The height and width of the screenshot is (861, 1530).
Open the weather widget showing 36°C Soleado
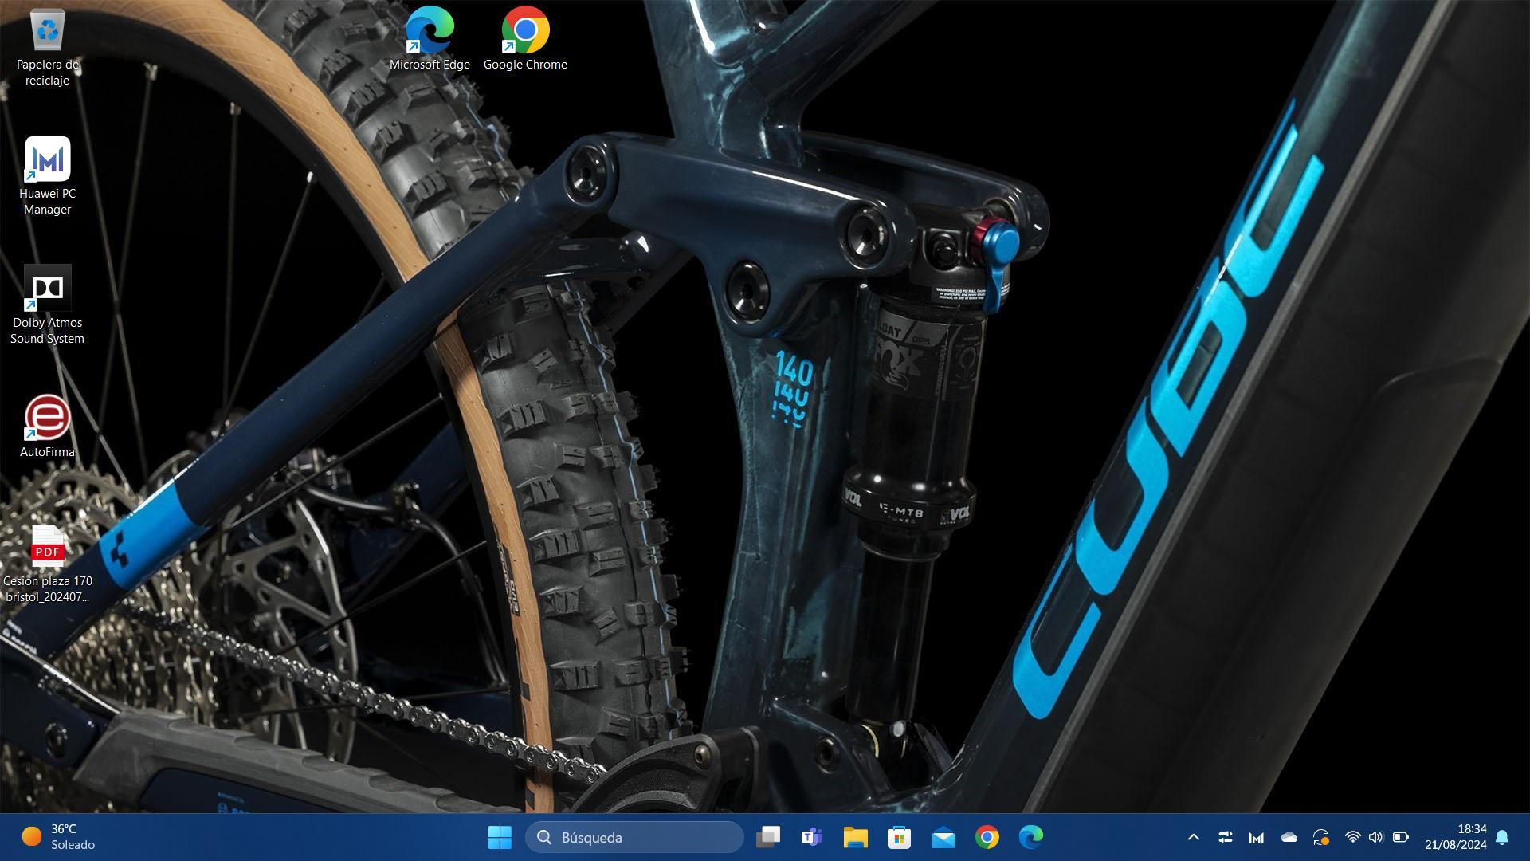(59, 837)
